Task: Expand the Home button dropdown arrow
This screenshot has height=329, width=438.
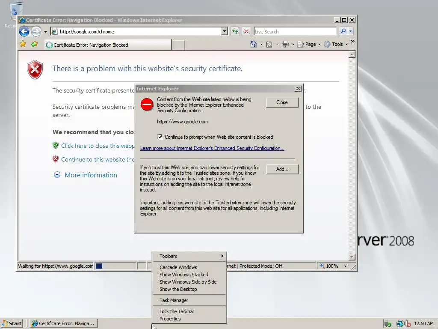Action: point(261,44)
